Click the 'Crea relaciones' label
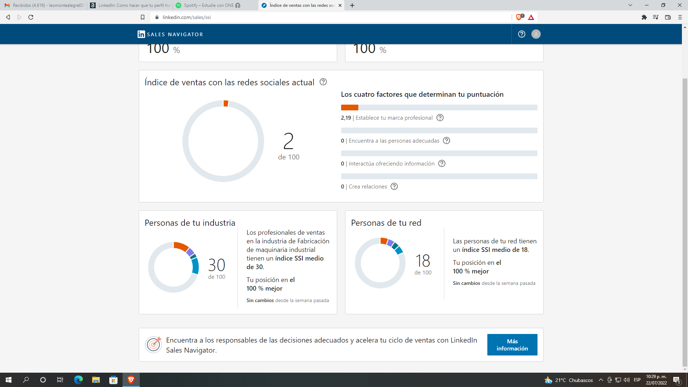688x387 pixels. pos(368,187)
